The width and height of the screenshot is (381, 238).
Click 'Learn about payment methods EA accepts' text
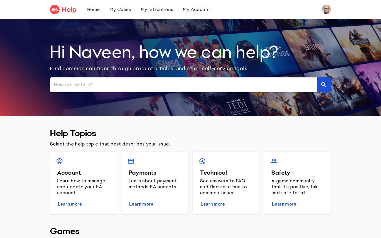(x=153, y=184)
